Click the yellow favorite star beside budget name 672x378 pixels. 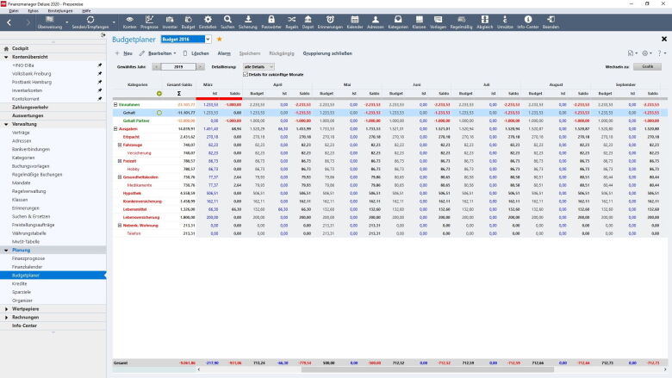pos(219,39)
